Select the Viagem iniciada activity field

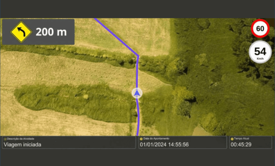pos(69,142)
